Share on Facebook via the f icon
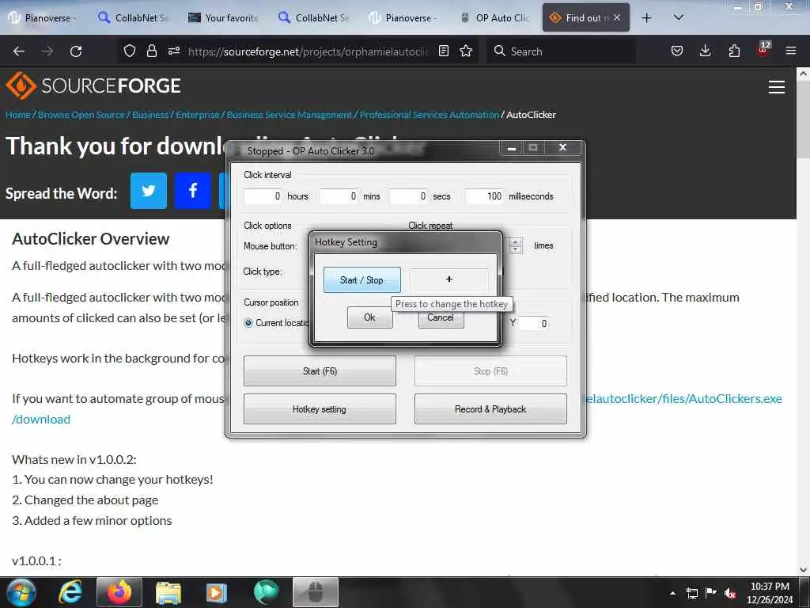Screen dimensions: 810x608 point(193,191)
